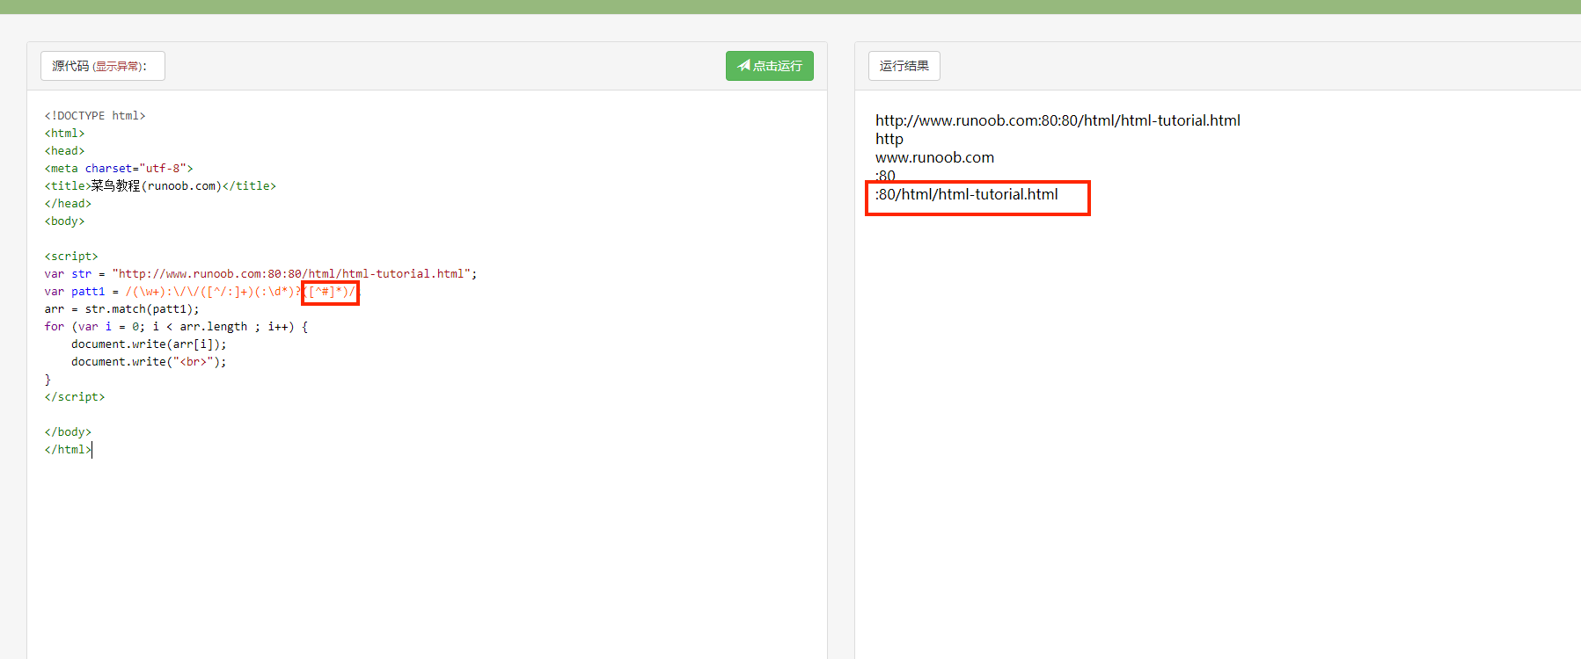
Task: Click the paper-plane icon in run button
Action: click(x=743, y=65)
